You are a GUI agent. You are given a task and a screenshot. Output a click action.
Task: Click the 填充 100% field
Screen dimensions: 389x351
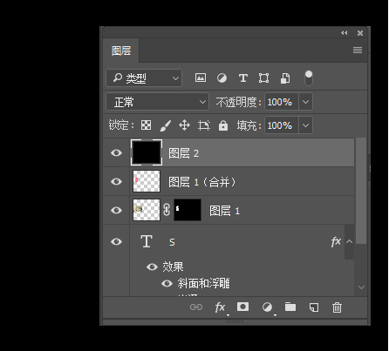tap(281, 125)
